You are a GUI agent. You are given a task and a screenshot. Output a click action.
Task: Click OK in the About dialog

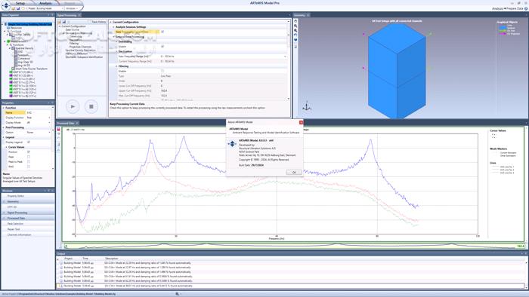(x=294, y=172)
